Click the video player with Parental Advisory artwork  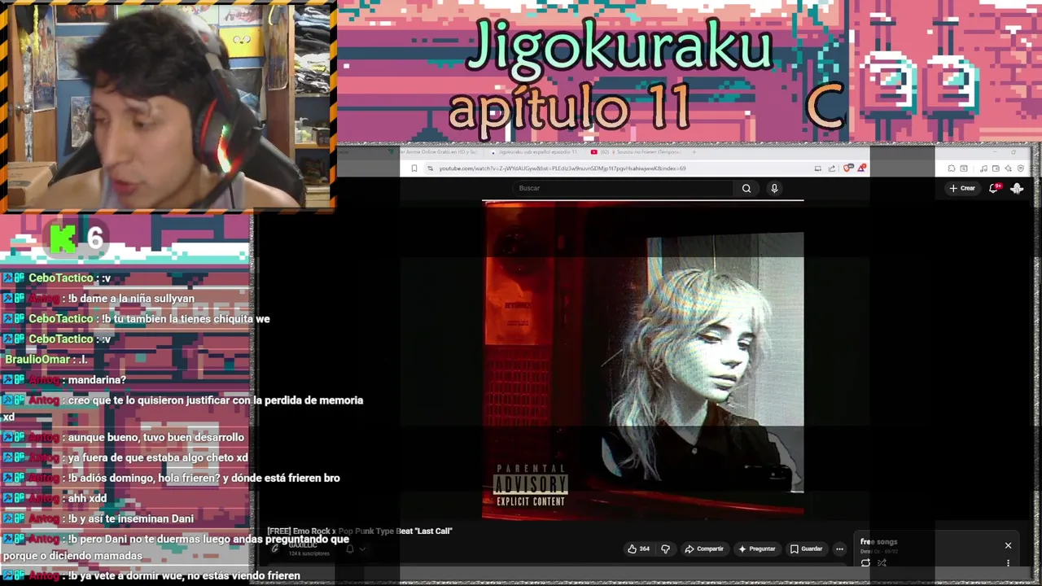(643, 360)
